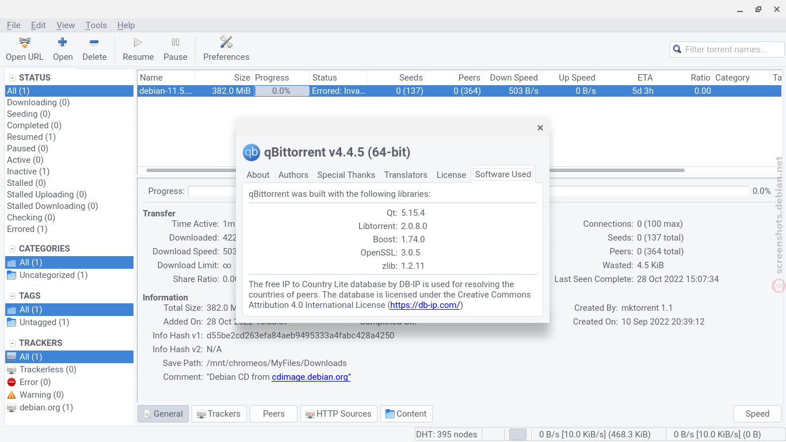This screenshot has width=786, height=442.
Task: Sort by the ETA column header
Action: pos(627,78)
